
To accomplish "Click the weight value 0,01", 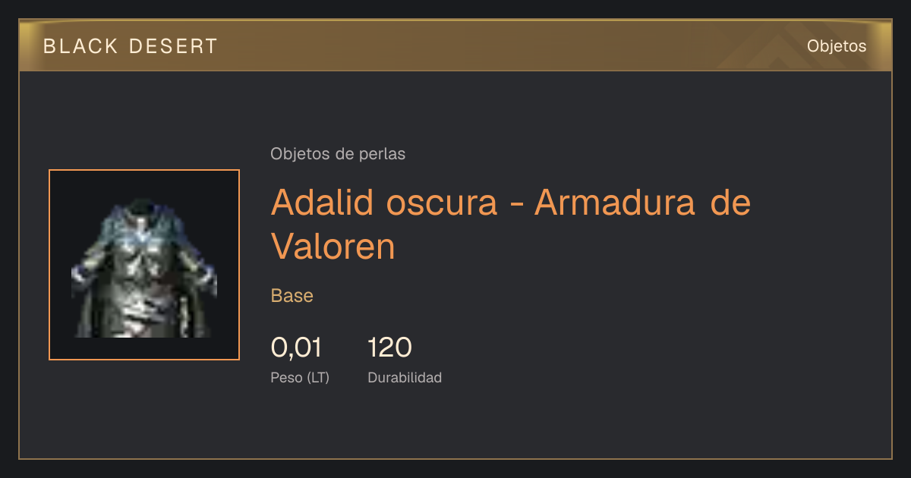I will [x=296, y=347].
